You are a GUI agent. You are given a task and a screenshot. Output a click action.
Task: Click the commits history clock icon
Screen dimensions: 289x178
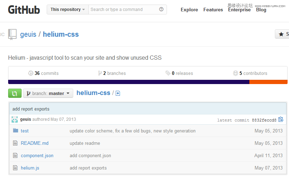30,73
